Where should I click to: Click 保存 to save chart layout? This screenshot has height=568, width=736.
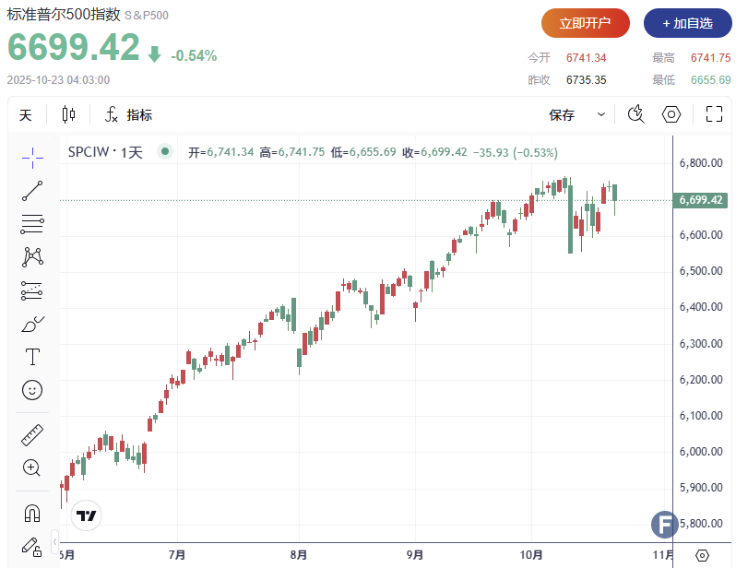(562, 115)
